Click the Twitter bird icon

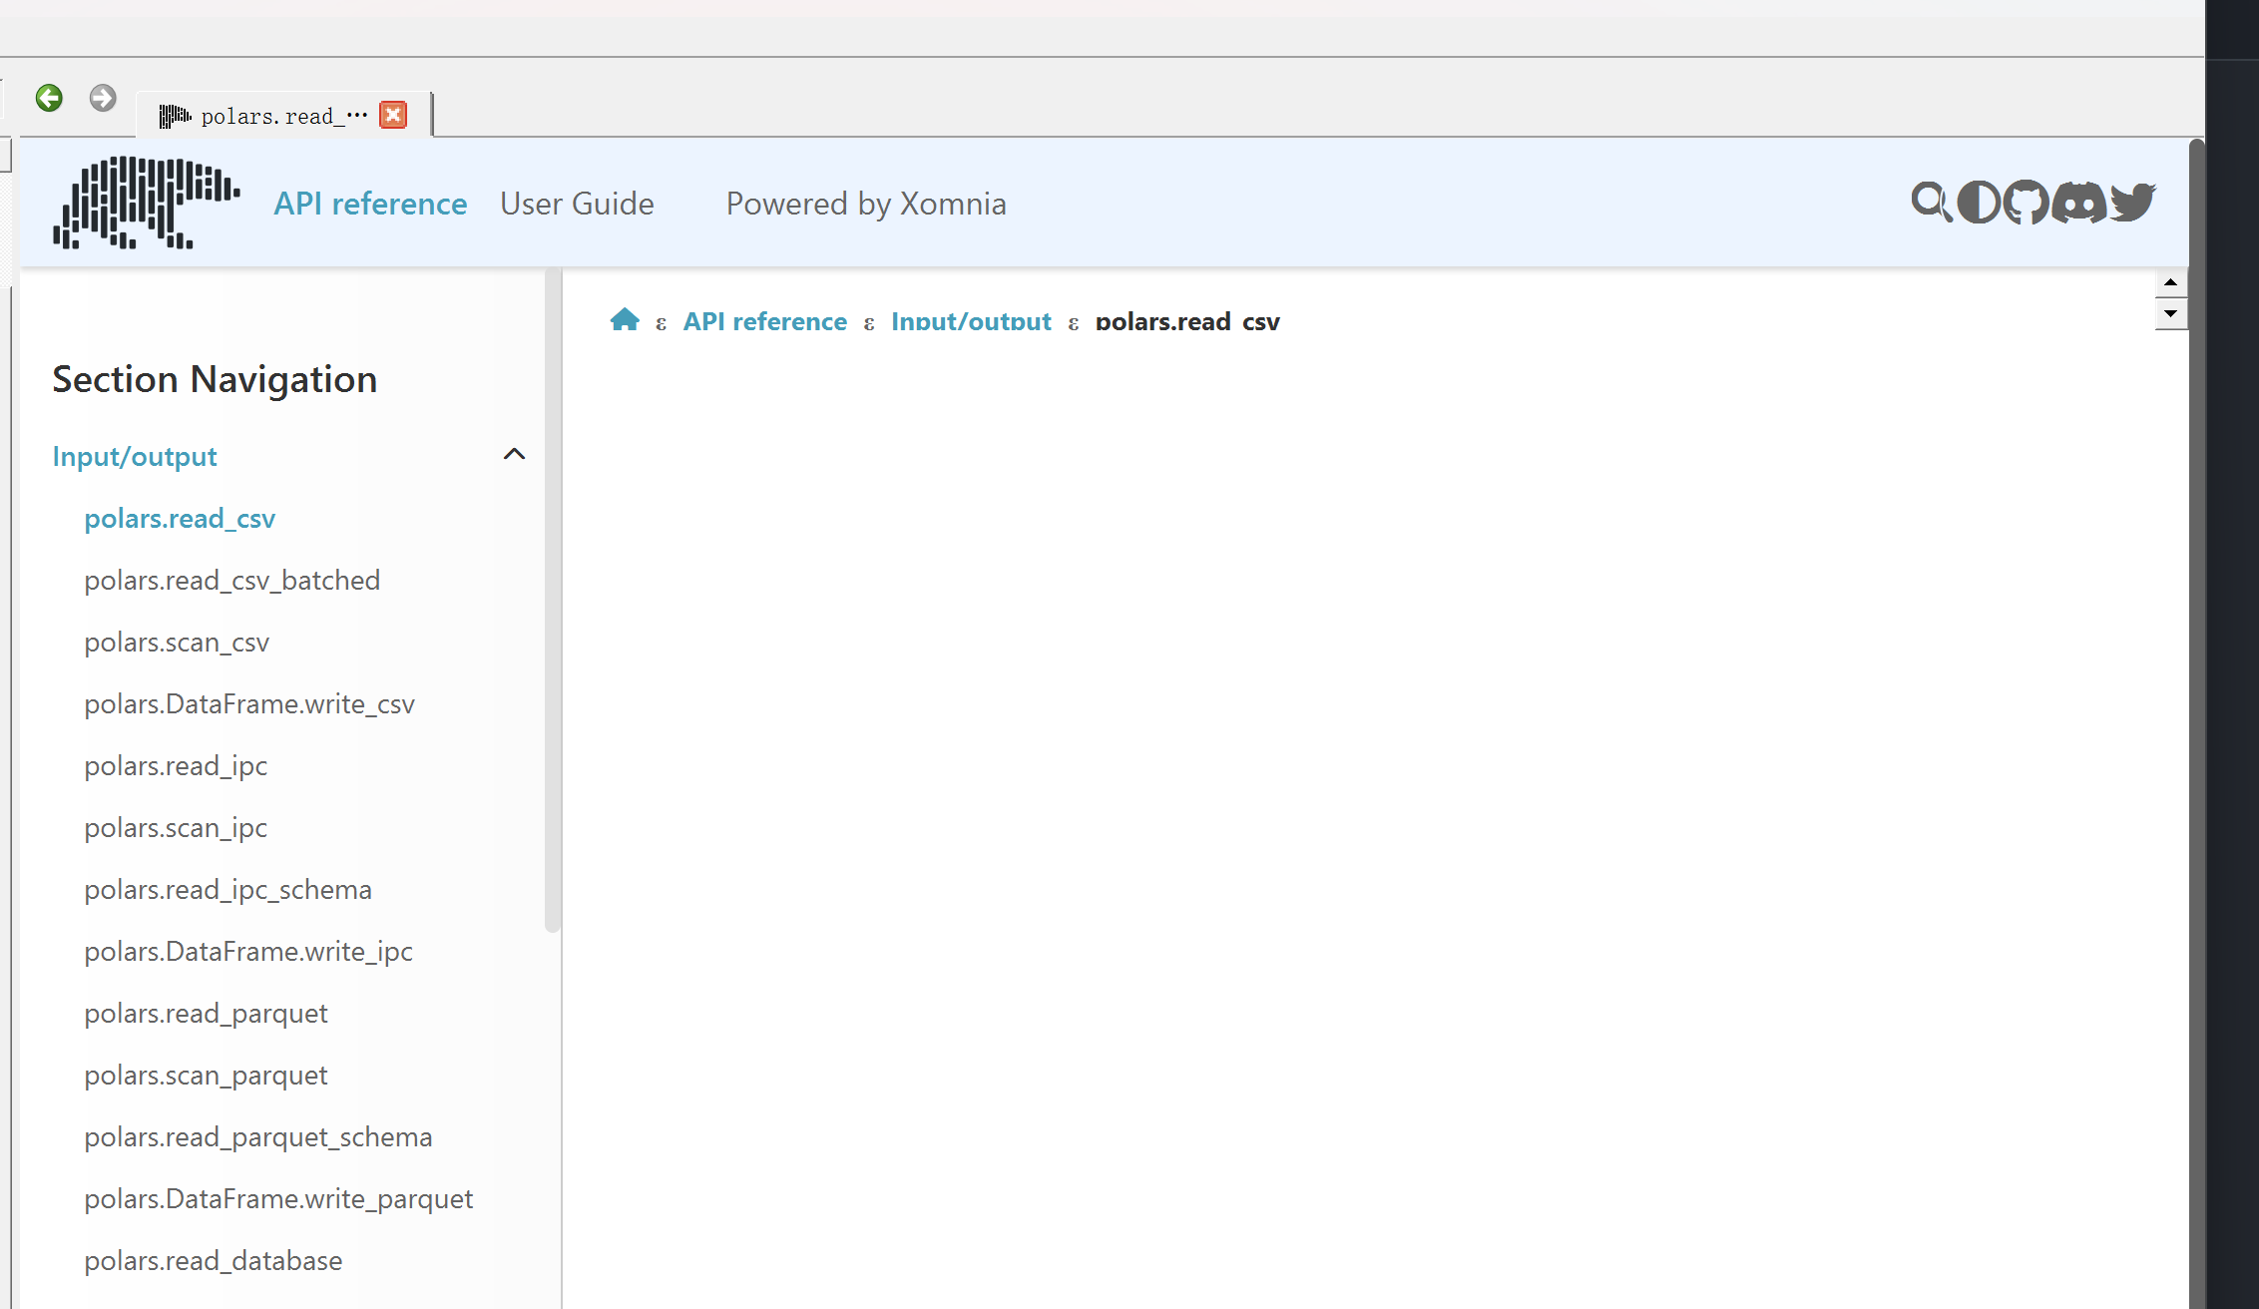2133,202
